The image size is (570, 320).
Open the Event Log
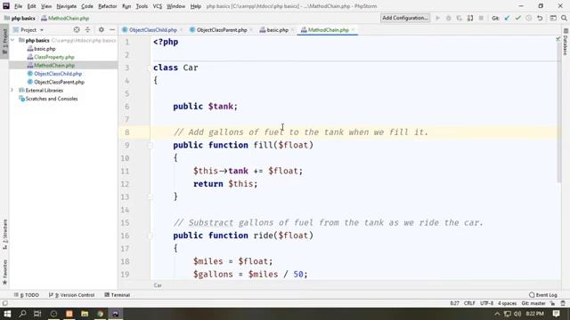point(543,295)
